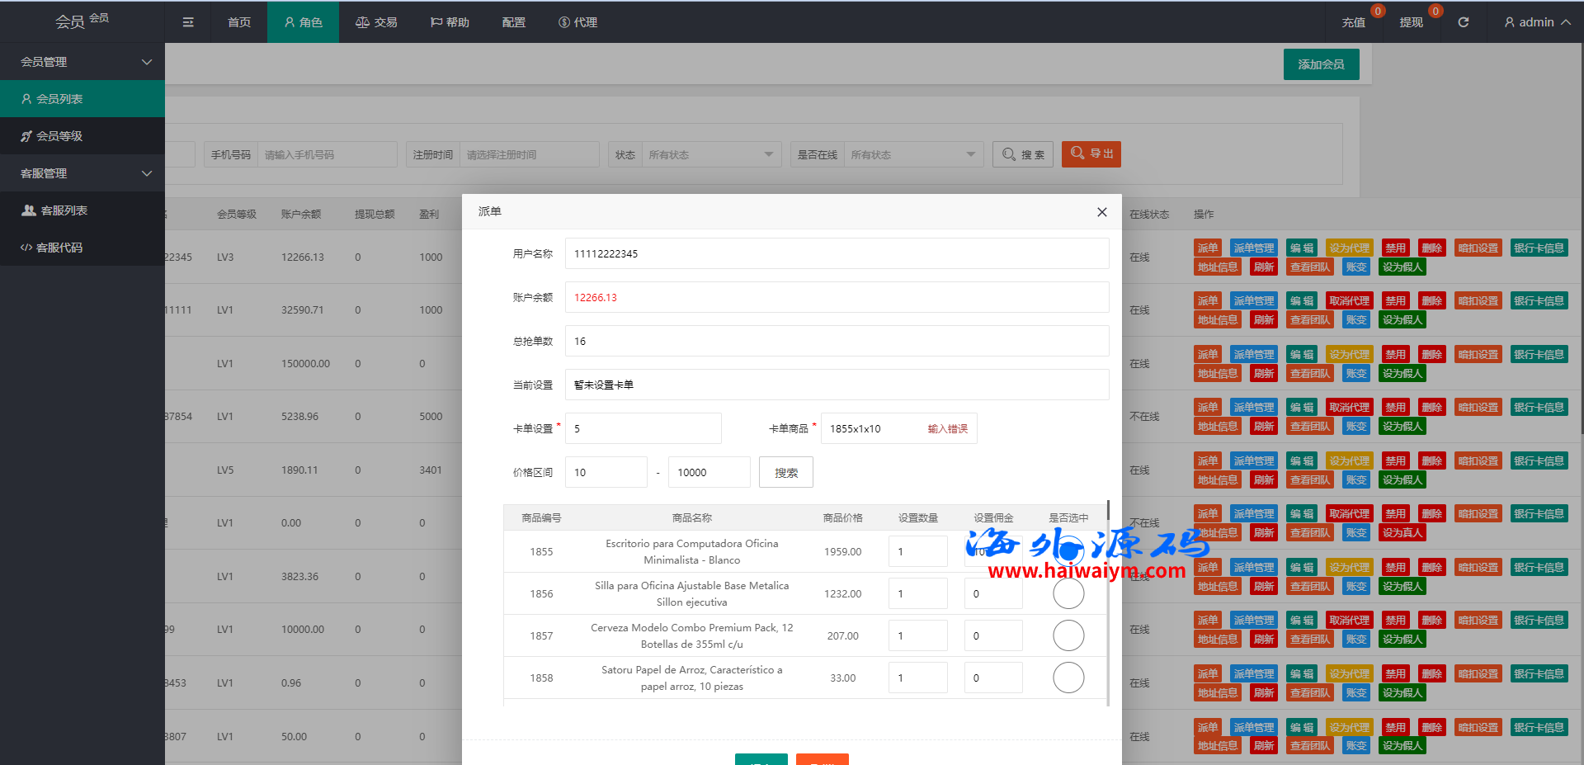The width and height of the screenshot is (1584, 765).
Task: Click the refresh icon in top bar
Action: point(1463,22)
